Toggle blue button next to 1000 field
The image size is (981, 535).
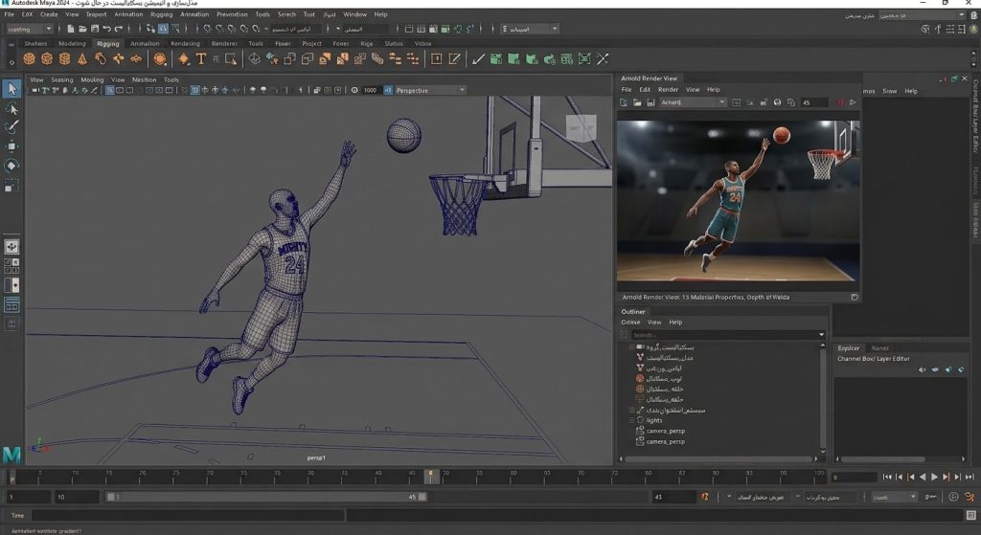[388, 91]
